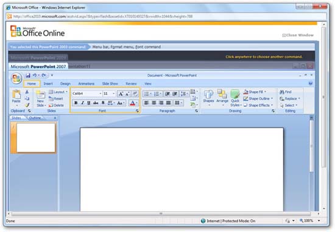
Task: Click the Increase List Level indent icon
Action: point(175,94)
